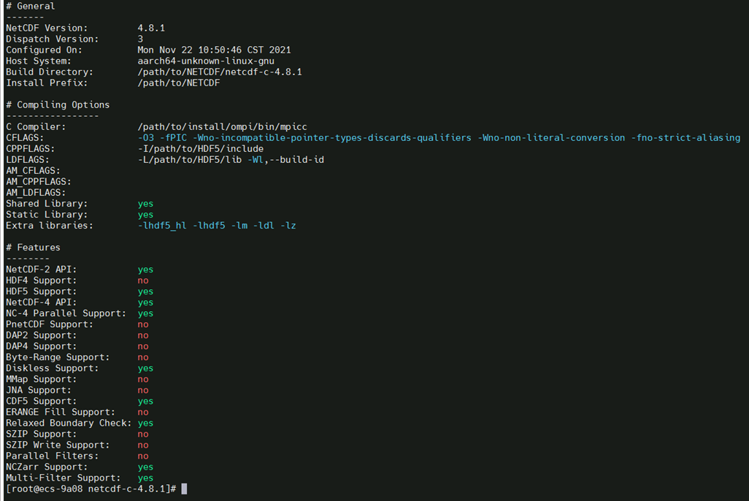Click the -lhdf5 extra library flag

[x=209, y=225]
